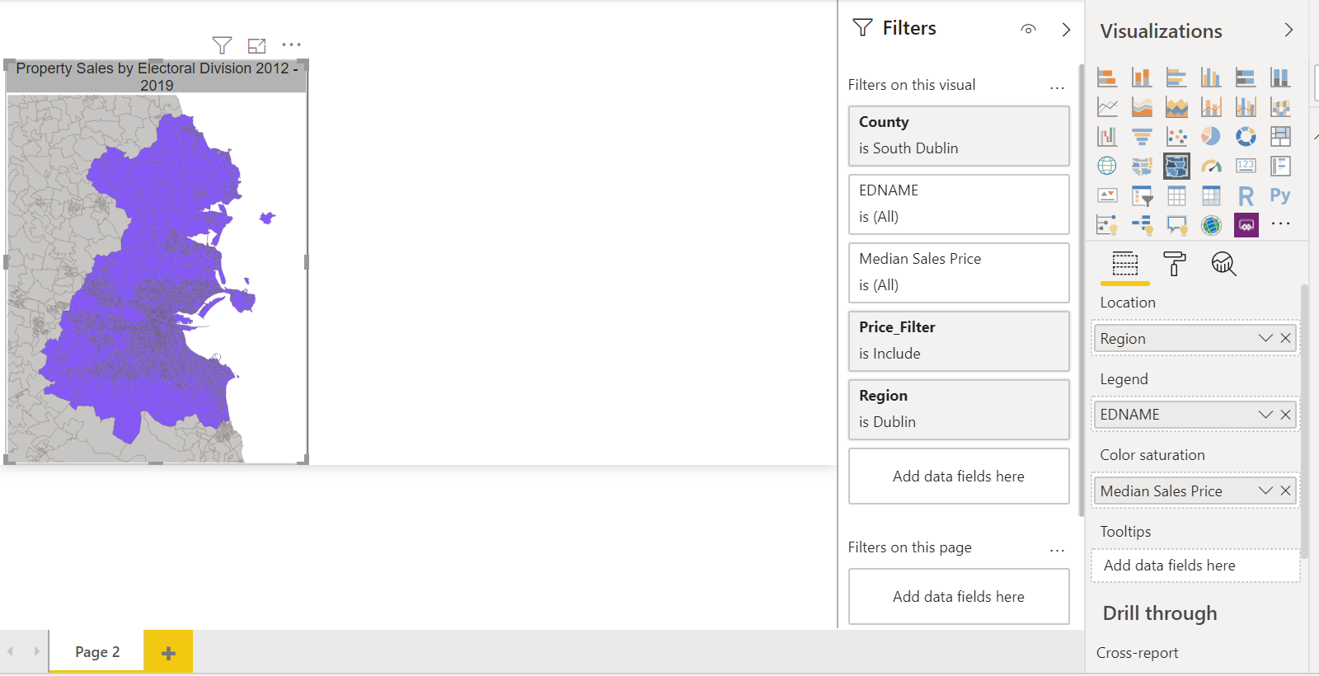Image resolution: width=1319 pixels, height=676 pixels.
Task: Select the card (123) visual
Action: click(x=1246, y=166)
